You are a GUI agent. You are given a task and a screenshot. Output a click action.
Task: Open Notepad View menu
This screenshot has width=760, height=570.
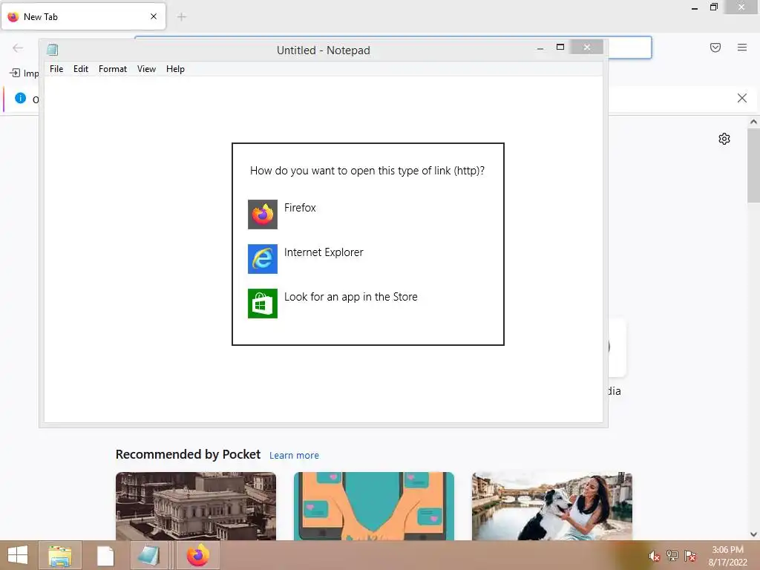click(146, 69)
